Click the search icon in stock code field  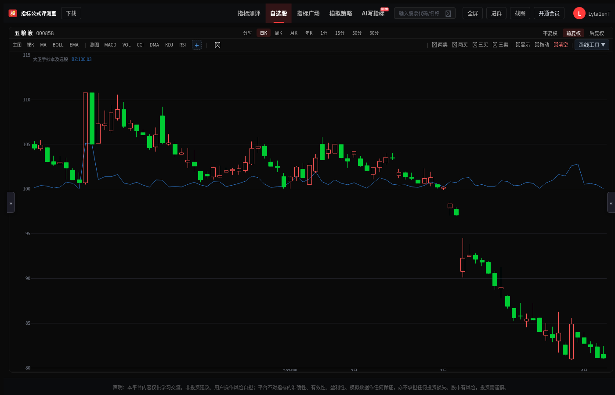click(x=448, y=14)
